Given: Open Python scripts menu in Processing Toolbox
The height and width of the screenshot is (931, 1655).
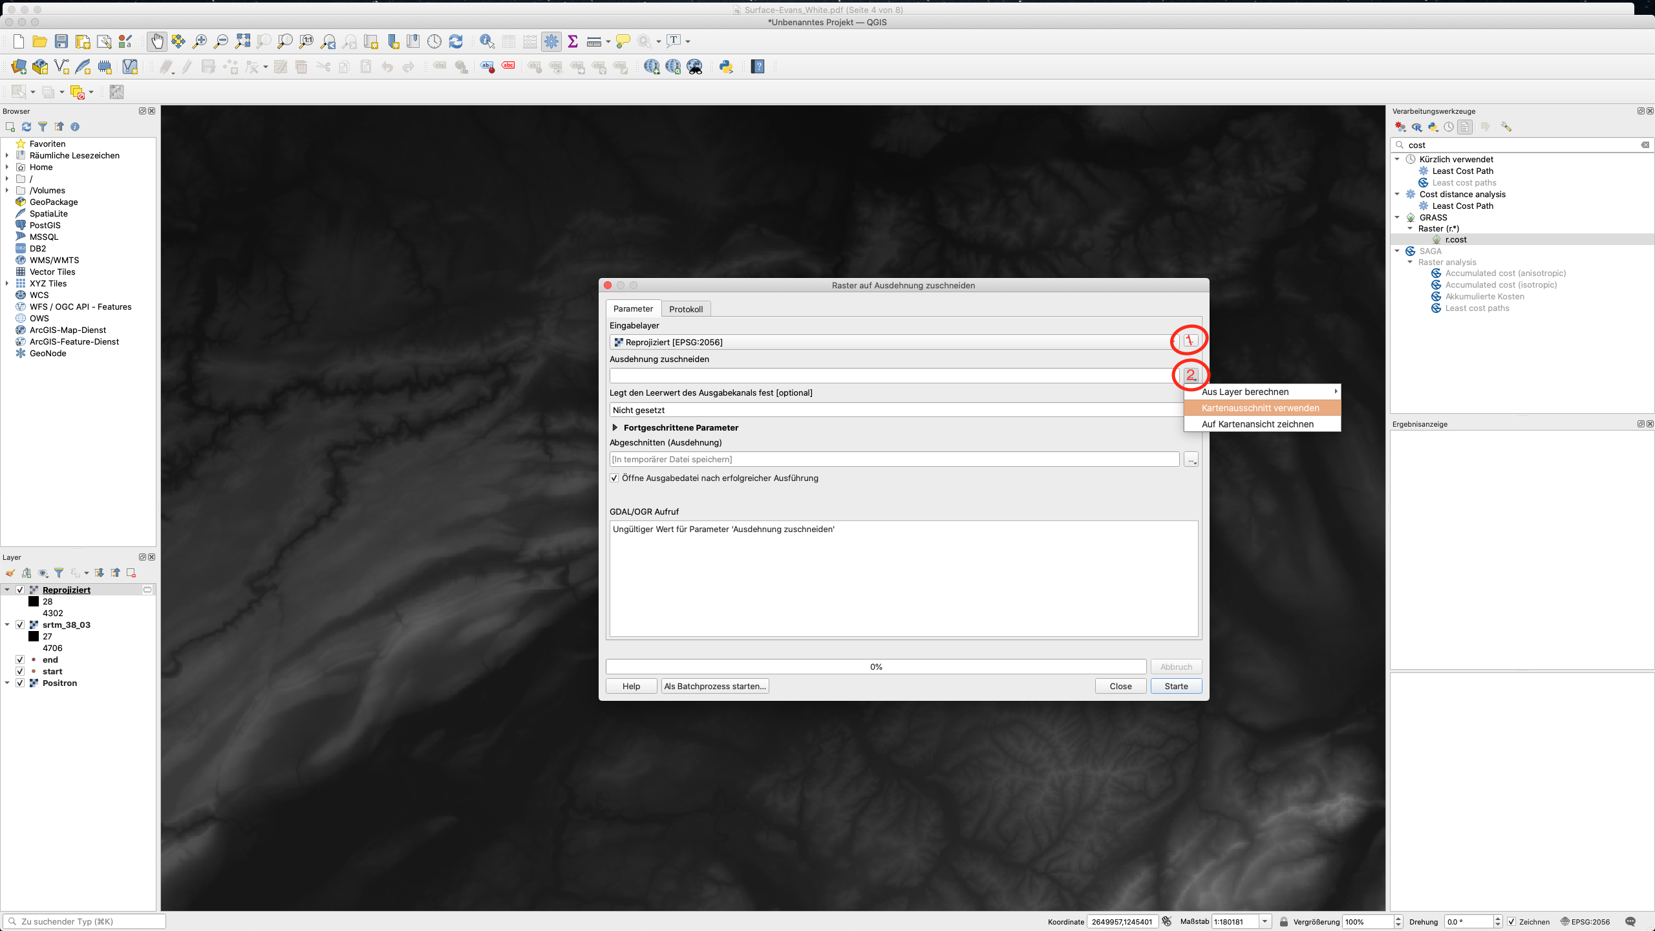Looking at the screenshot, I should pos(1433,127).
